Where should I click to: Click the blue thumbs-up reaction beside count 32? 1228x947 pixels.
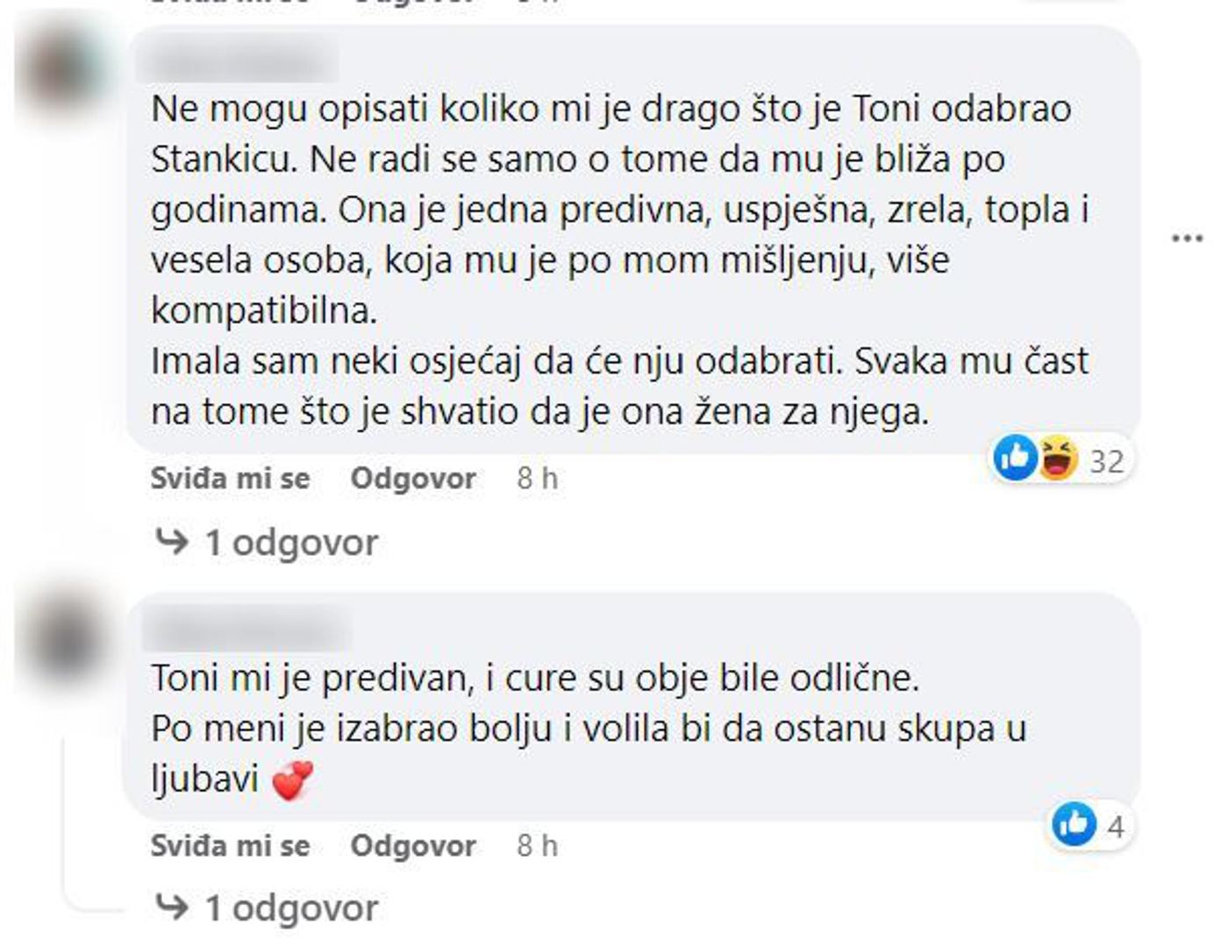[x=1016, y=458]
